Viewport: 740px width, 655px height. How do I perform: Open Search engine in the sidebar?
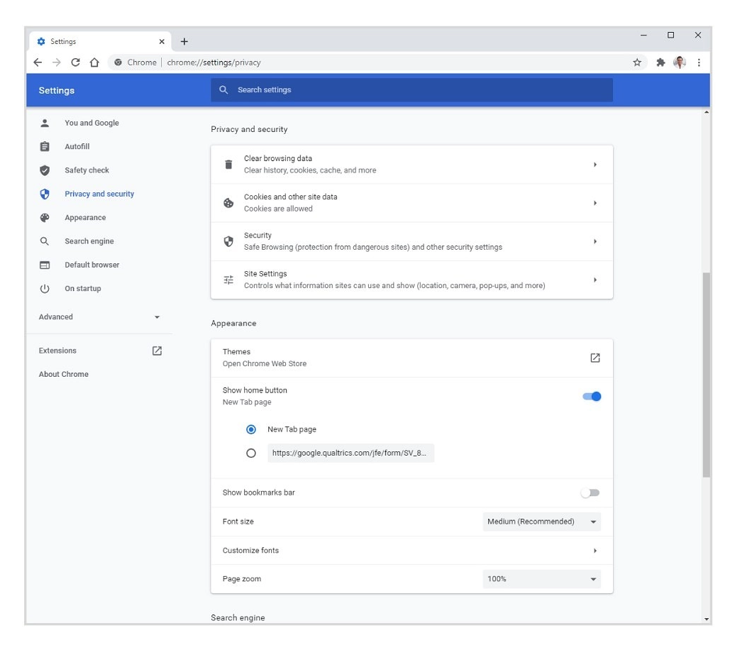point(89,241)
